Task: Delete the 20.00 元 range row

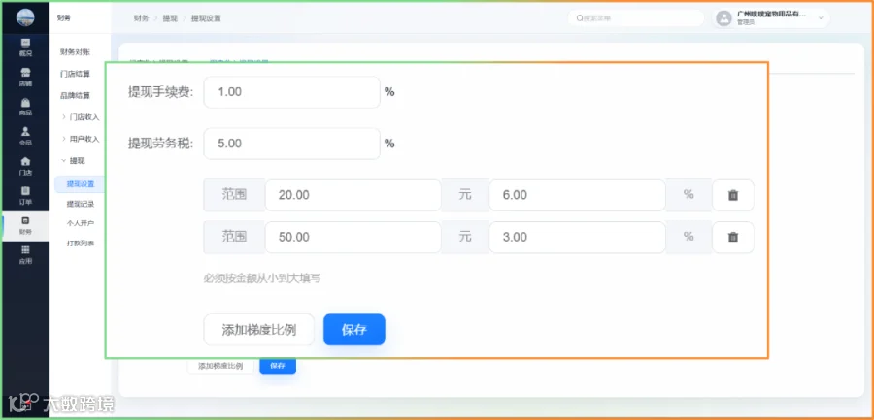Action: (x=733, y=195)
